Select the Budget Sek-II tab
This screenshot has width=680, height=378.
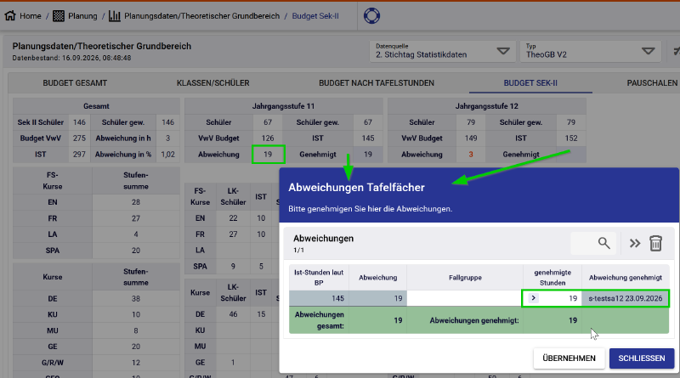[530, 82]
